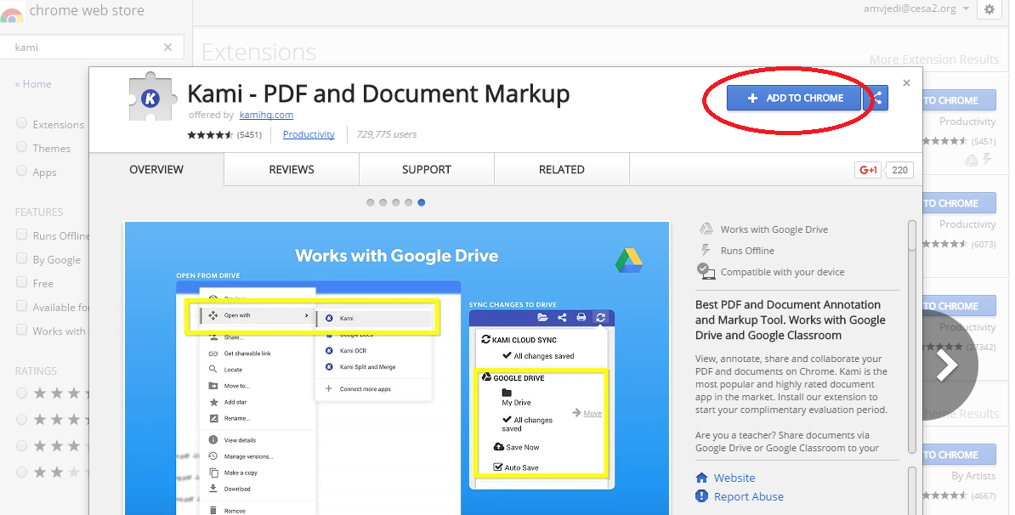The height and width of the screenshot is (515, 1015).
Task: Select the fifth active carousel dot
Action: coord(422,202)
